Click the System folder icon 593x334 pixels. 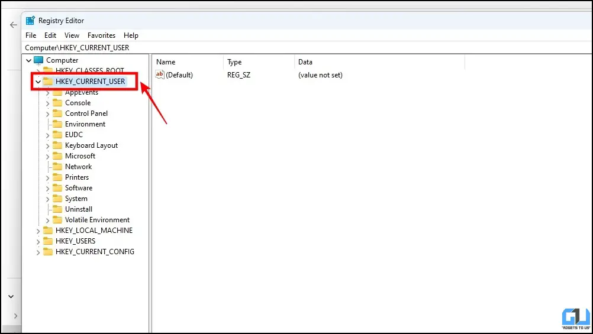point(57,199)
